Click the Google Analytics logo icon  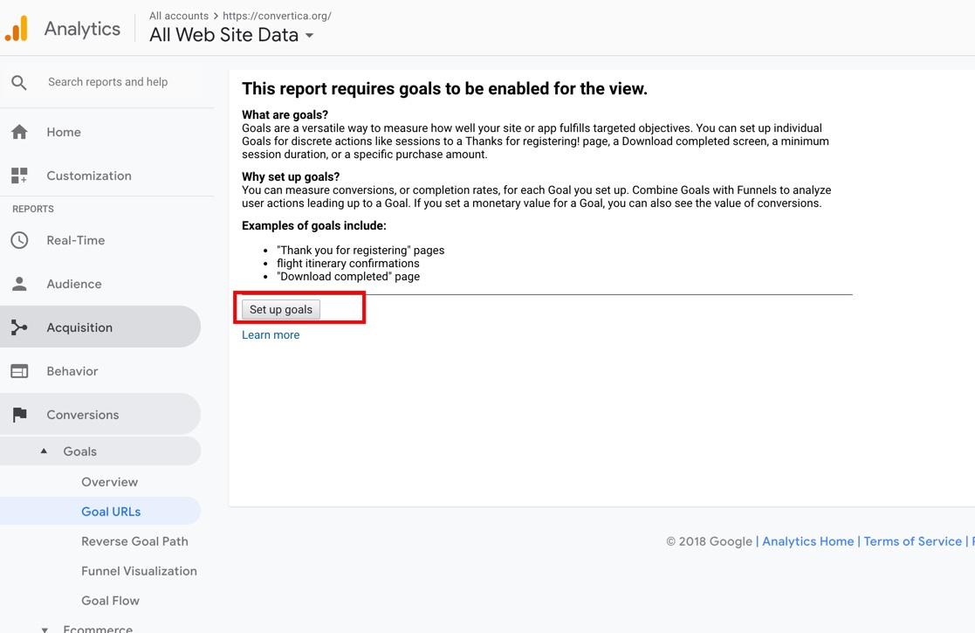(x=17, y=29)
